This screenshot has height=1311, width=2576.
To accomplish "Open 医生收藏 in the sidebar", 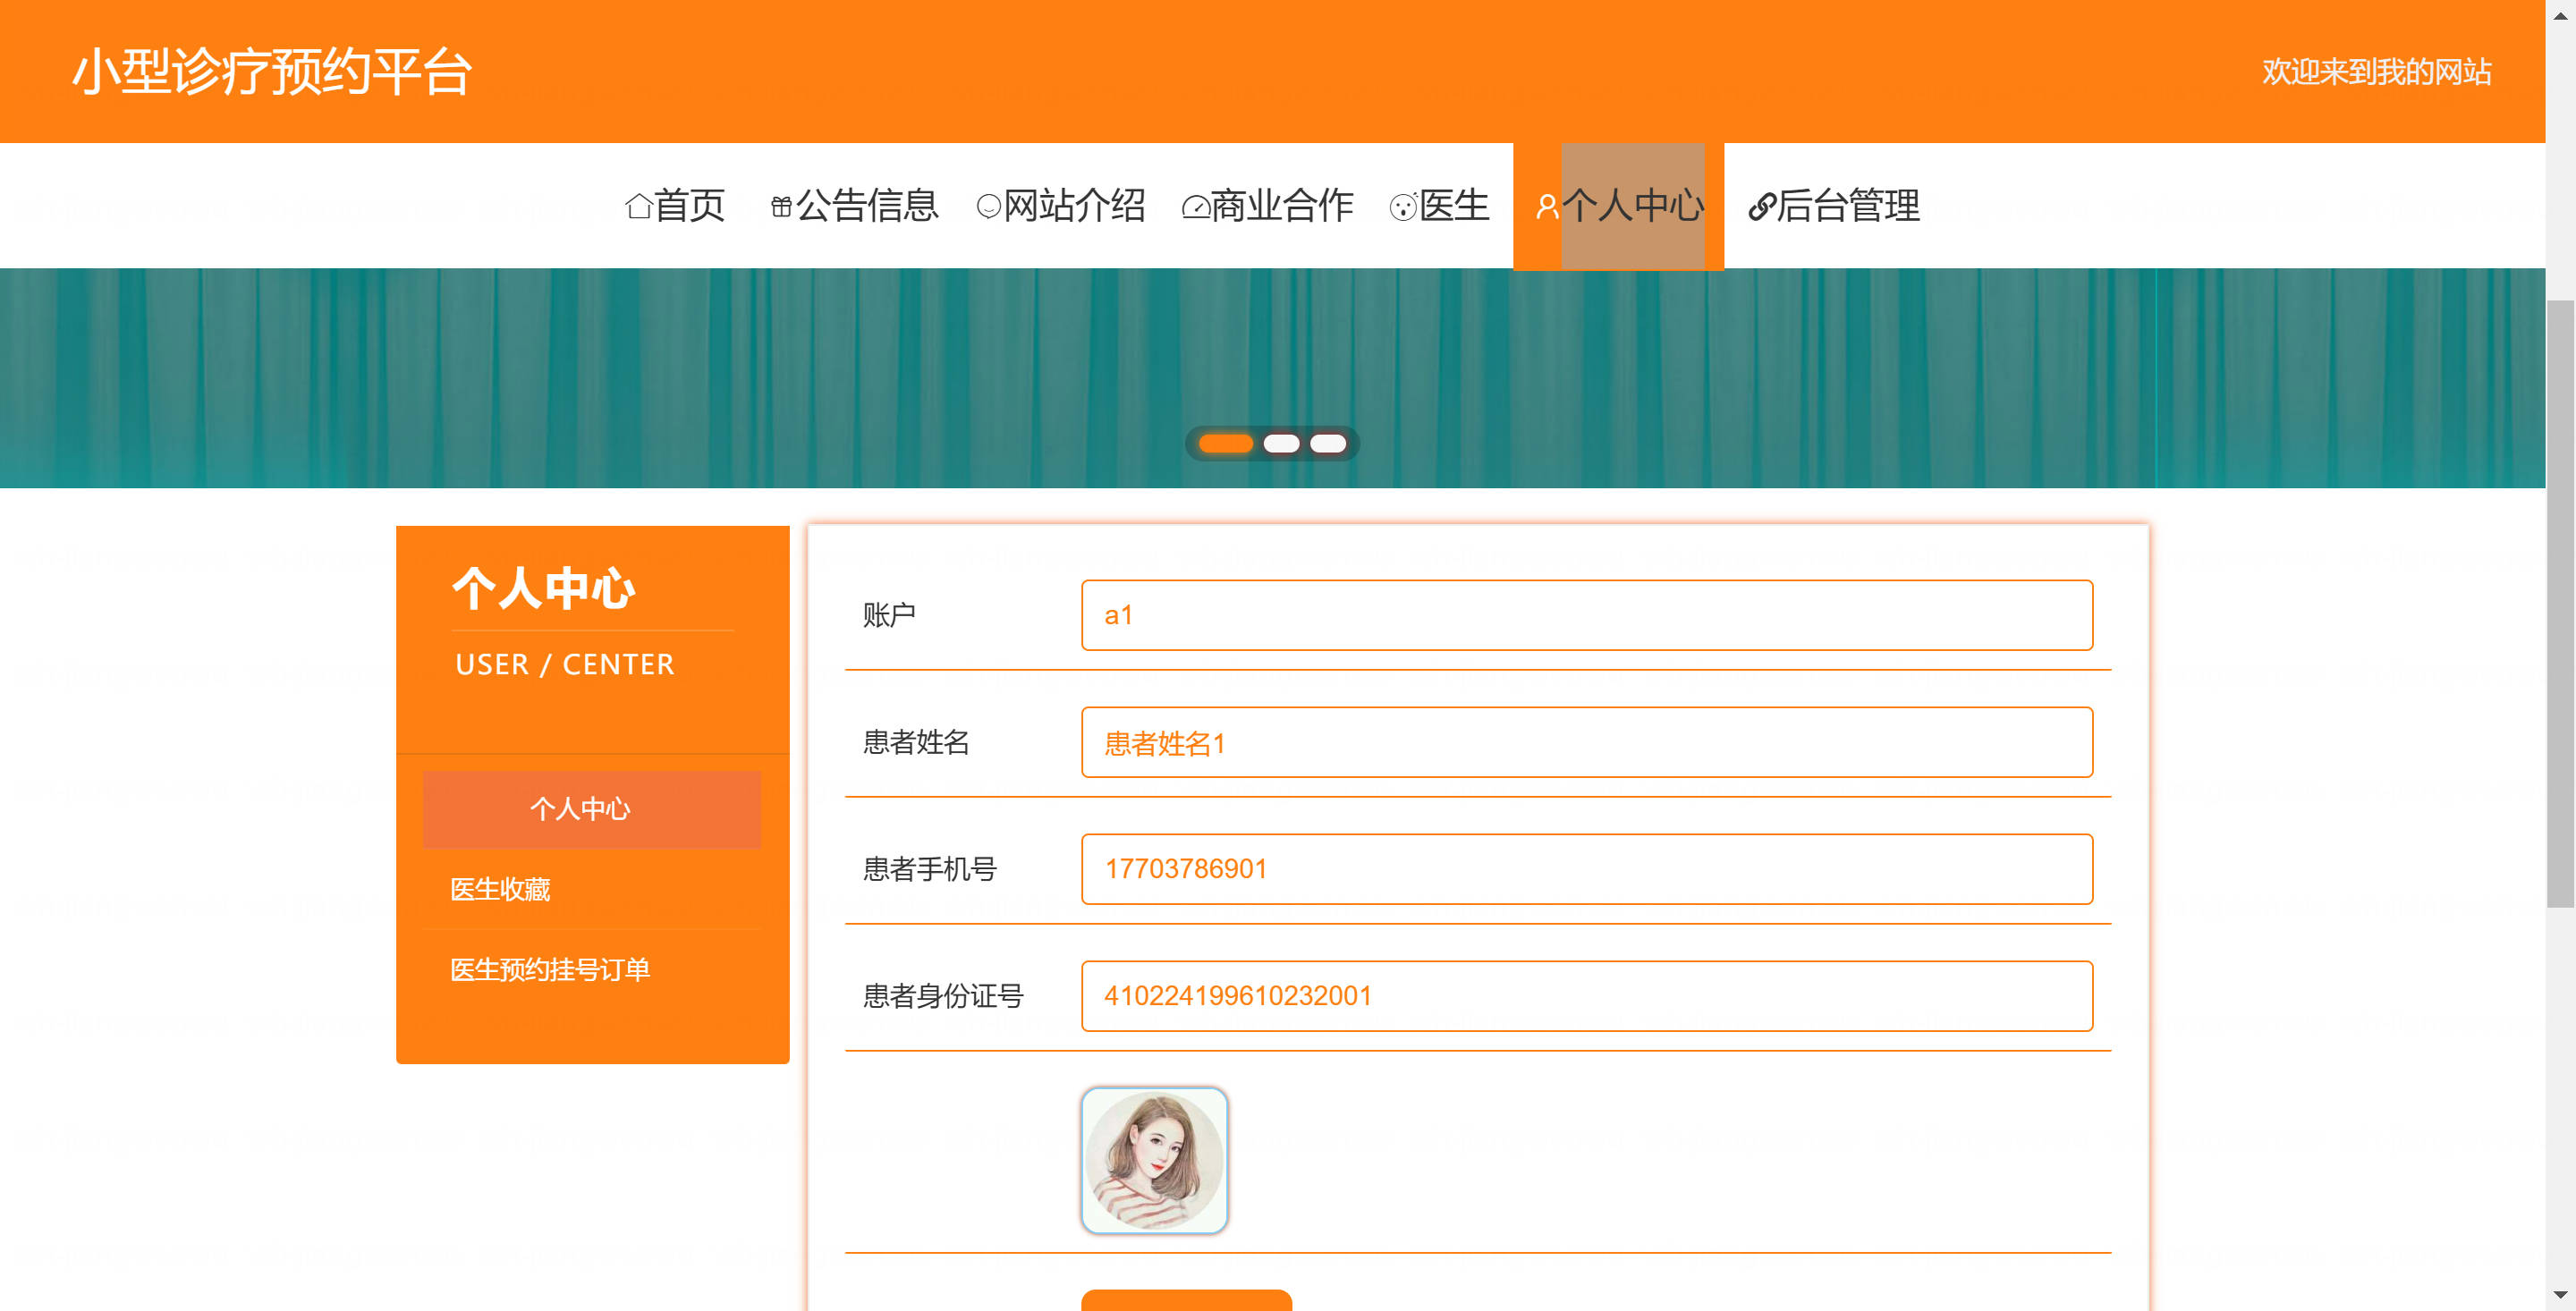I will [500, 889].
